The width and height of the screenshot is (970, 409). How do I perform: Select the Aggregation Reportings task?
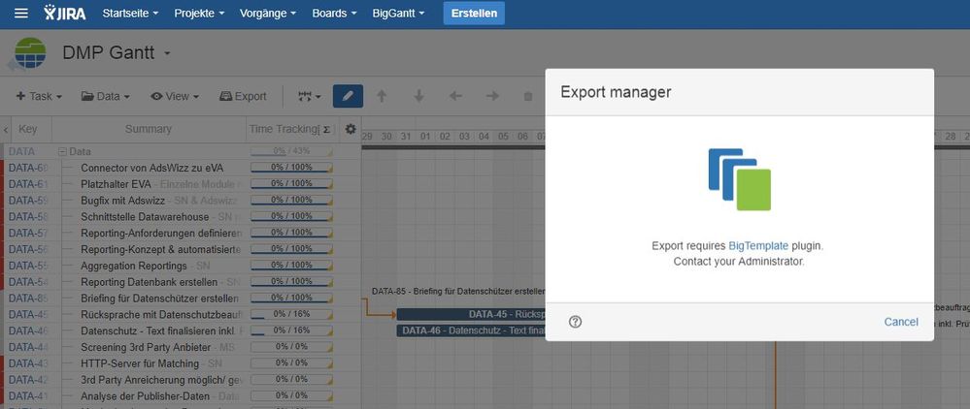(x=134, y=266)
